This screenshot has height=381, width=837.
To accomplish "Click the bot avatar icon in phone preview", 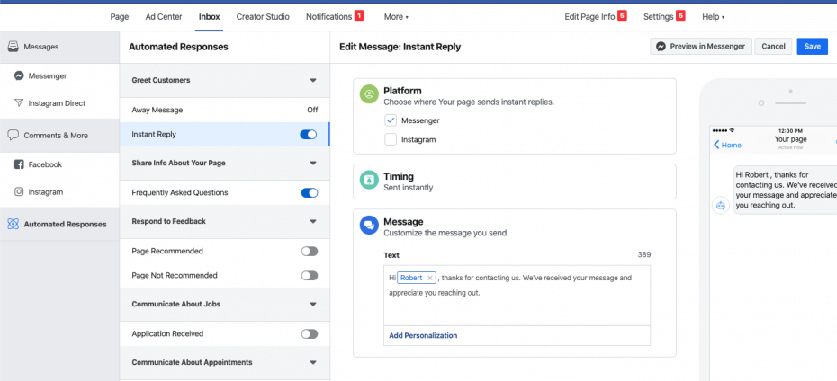I will 721,205.
